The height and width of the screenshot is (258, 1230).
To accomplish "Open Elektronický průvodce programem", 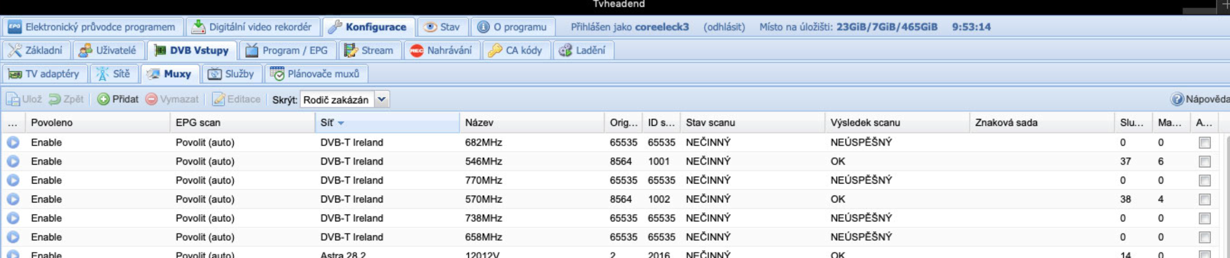I will 92,27.
